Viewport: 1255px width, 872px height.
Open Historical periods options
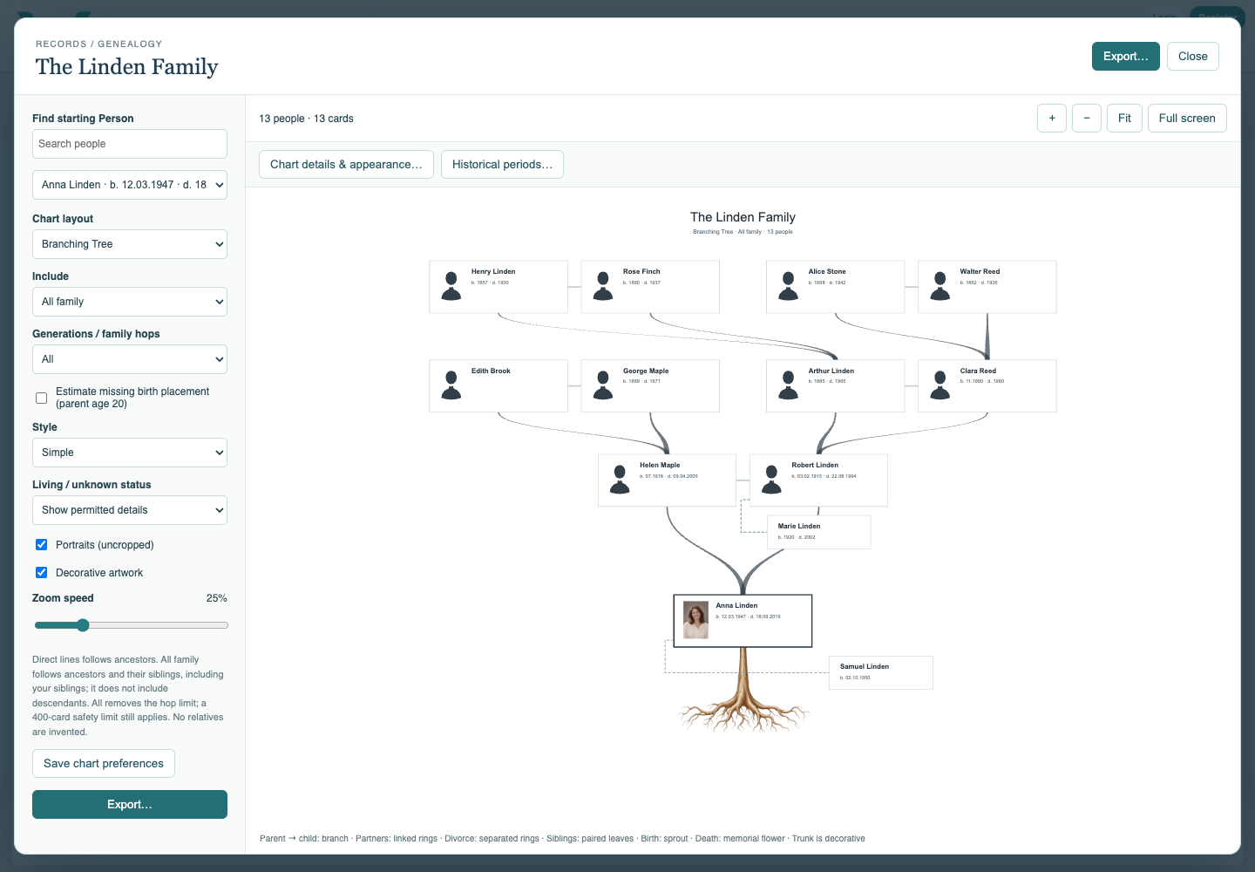(502, 165)
